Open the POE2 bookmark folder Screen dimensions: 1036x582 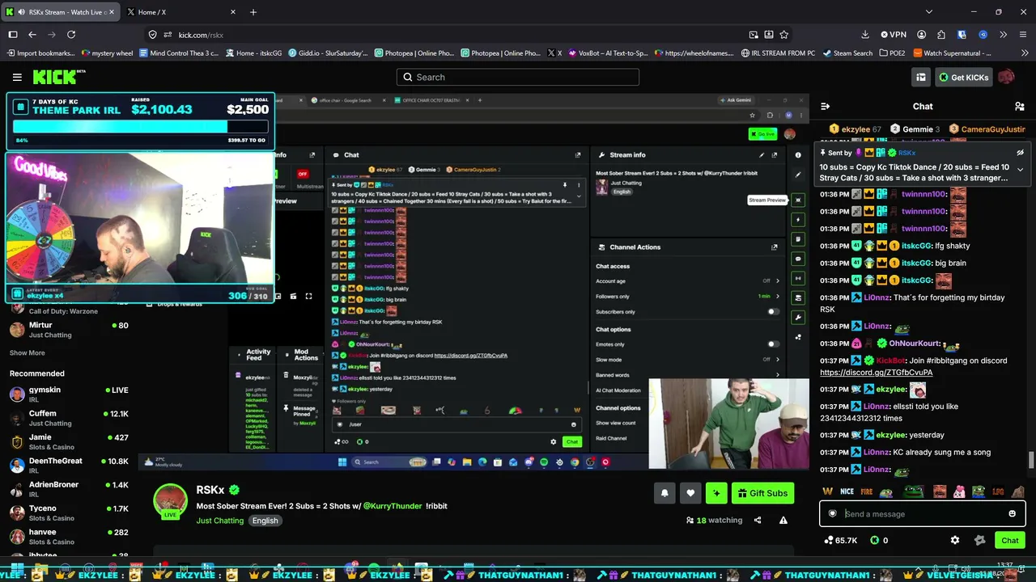click(x=892, y=53)
